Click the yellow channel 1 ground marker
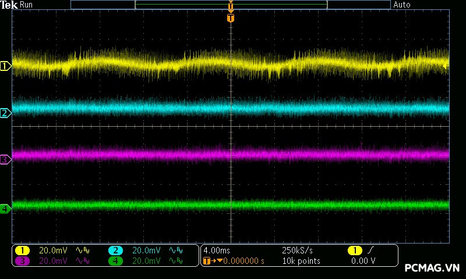The height and width of the screenshot is (279, 466). pos(5,66)
